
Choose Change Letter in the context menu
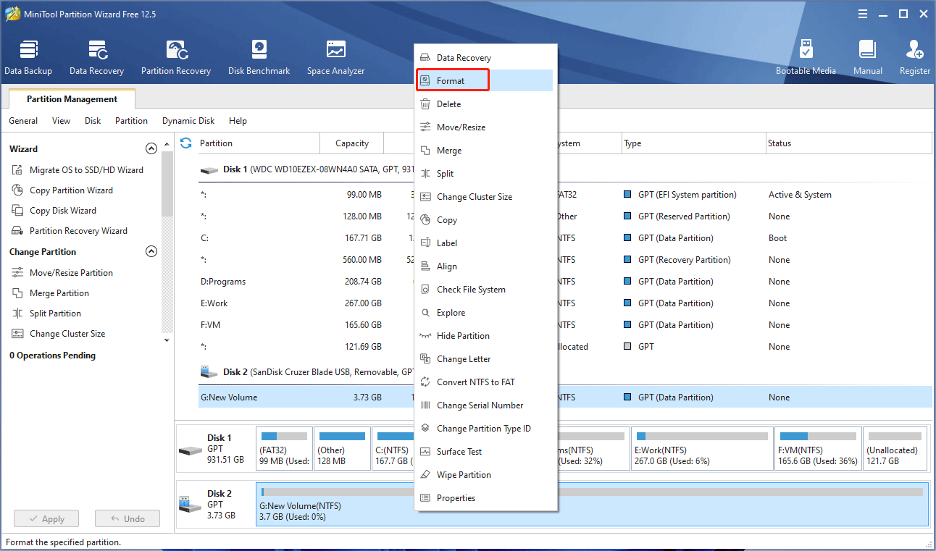pyautogui.click(x=485, y=359)
